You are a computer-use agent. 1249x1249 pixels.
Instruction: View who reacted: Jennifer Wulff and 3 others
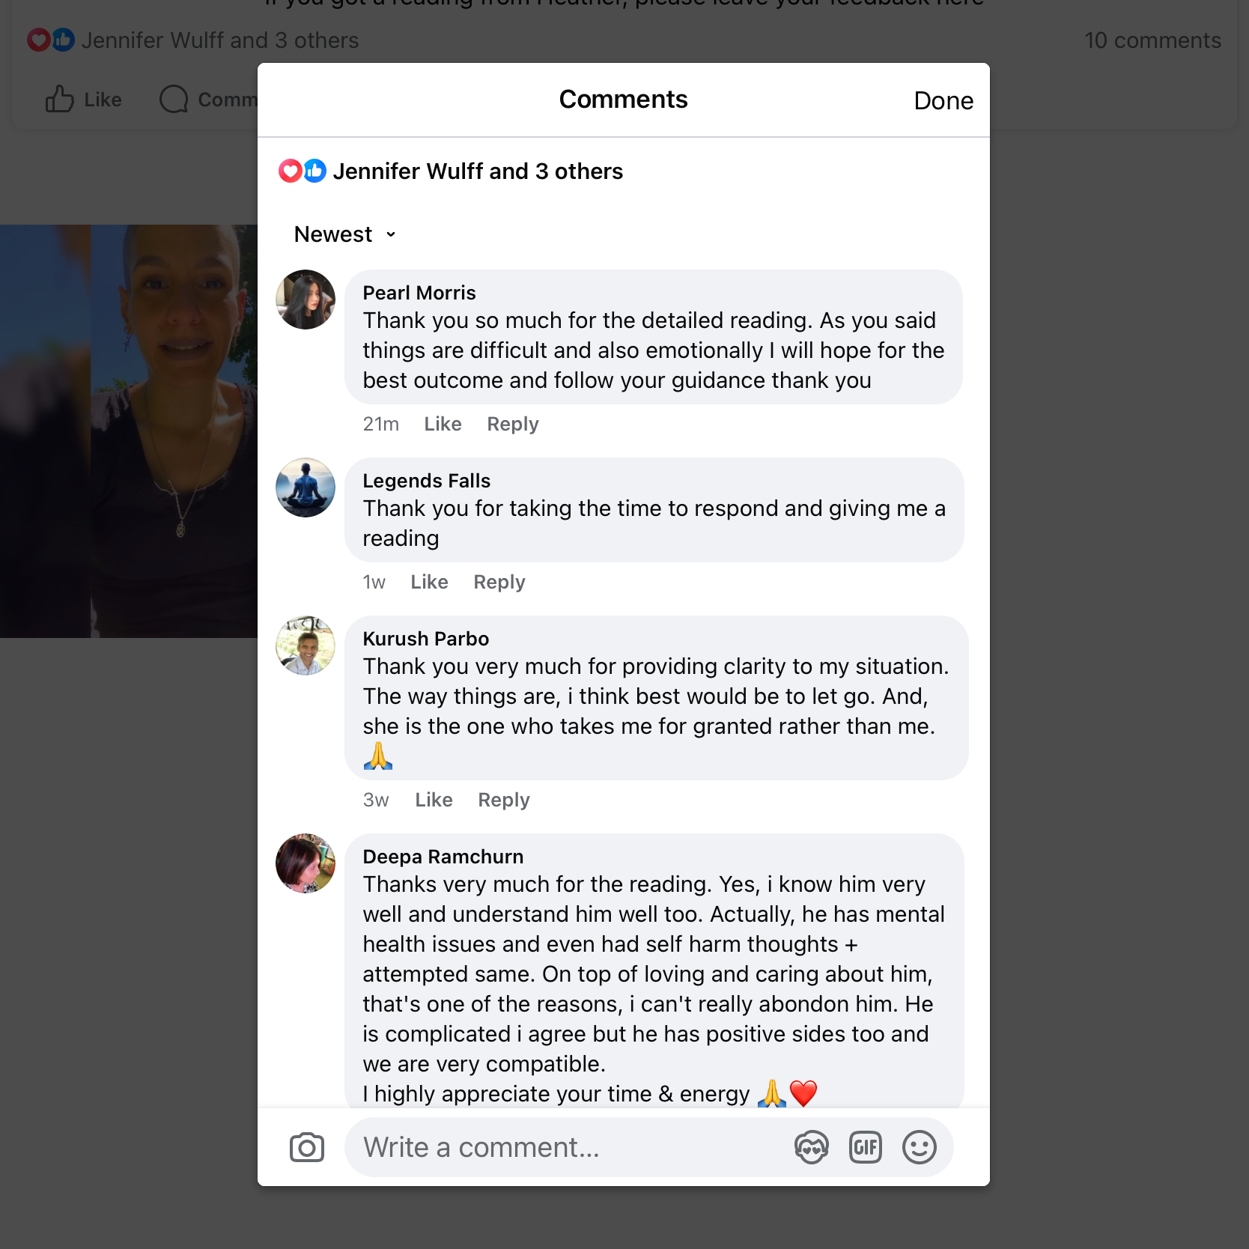[478, 171]
